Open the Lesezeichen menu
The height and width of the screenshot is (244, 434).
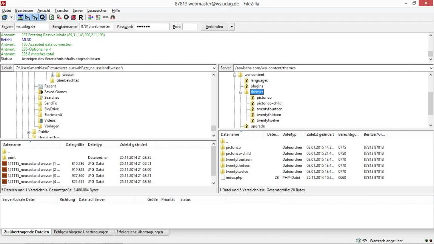pyautogui.click(x=97, y=11)
